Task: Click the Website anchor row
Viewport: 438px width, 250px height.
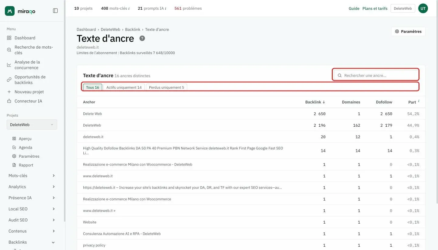Action: pos(251,222)
